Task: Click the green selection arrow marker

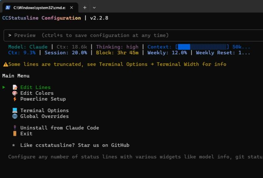Action: click(x=4, y=87)
